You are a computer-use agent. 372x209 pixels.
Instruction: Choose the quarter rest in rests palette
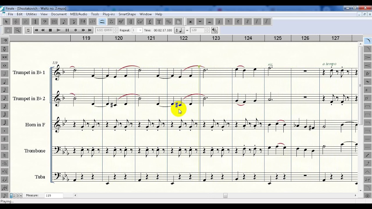(x=219, y=21)
